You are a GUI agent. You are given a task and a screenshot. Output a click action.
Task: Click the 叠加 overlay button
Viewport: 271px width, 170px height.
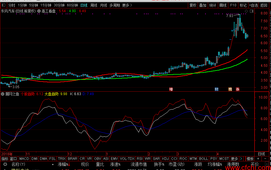[x=203, y=5]
